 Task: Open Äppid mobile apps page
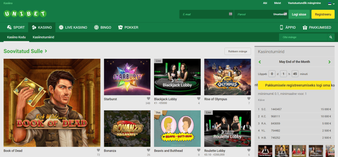pyautogui.click(x=289, y=27)
